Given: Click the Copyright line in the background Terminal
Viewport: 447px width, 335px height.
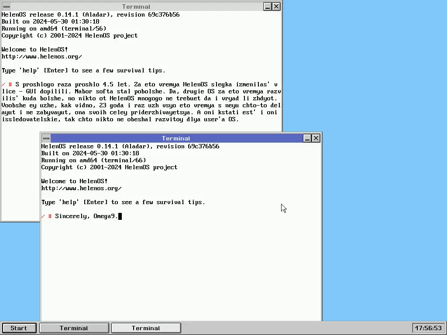Looking at the screenshot, I should [x=69, y=36].
